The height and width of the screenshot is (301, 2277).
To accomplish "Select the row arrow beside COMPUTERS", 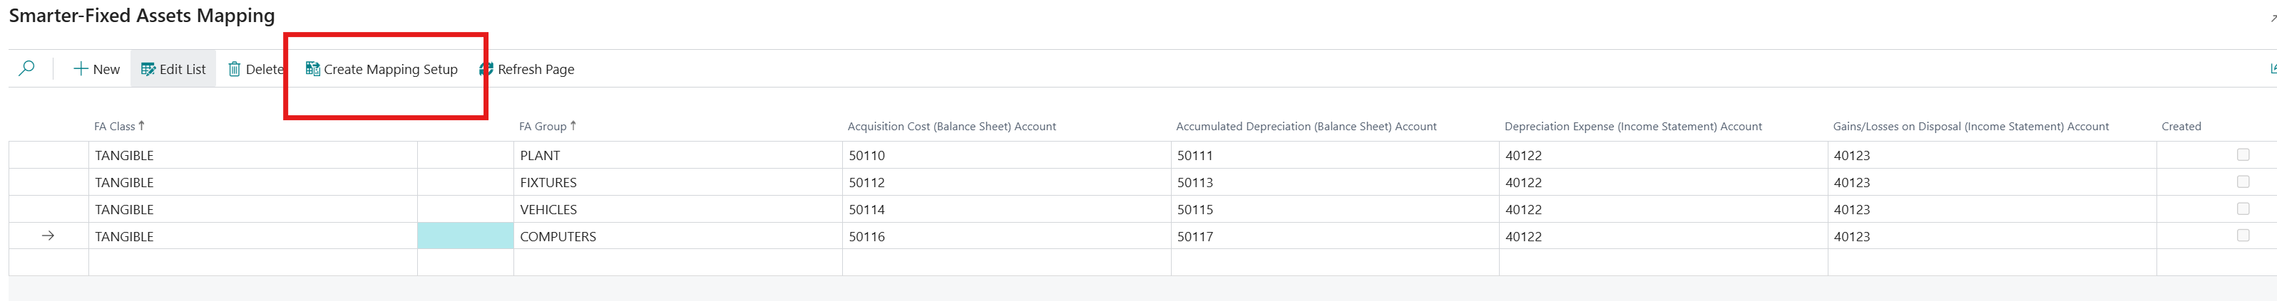I will coord(48,236).
